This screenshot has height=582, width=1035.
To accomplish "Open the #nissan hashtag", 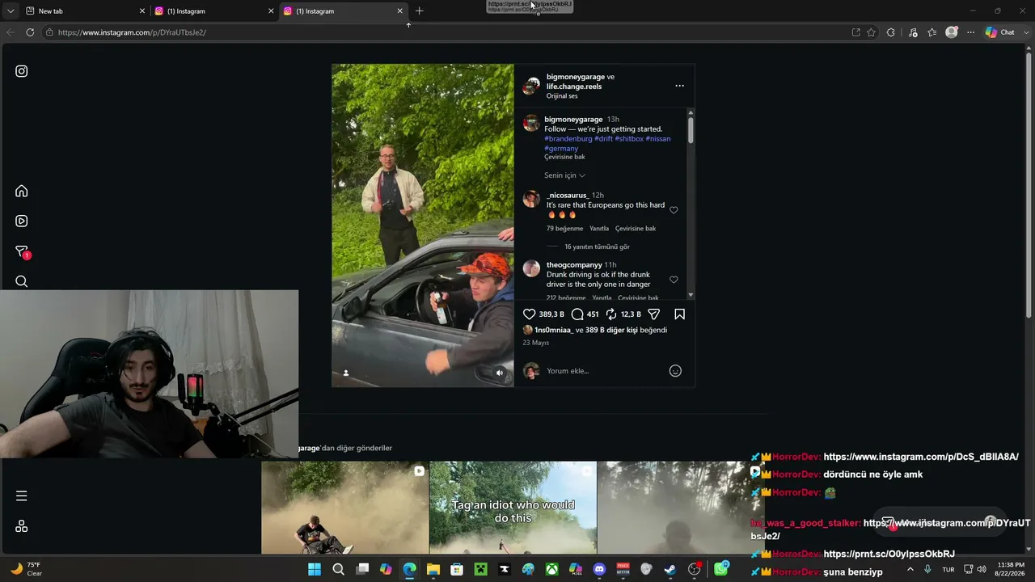I will (658, 139).
